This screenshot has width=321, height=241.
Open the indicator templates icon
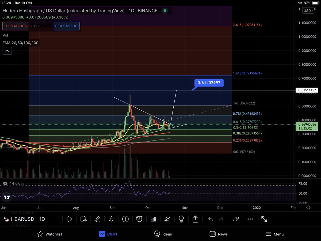[167, 219]
